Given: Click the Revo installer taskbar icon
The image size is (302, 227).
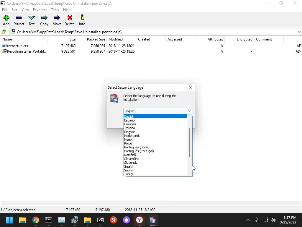Looking at the screenshot, I should click(152, 220).
